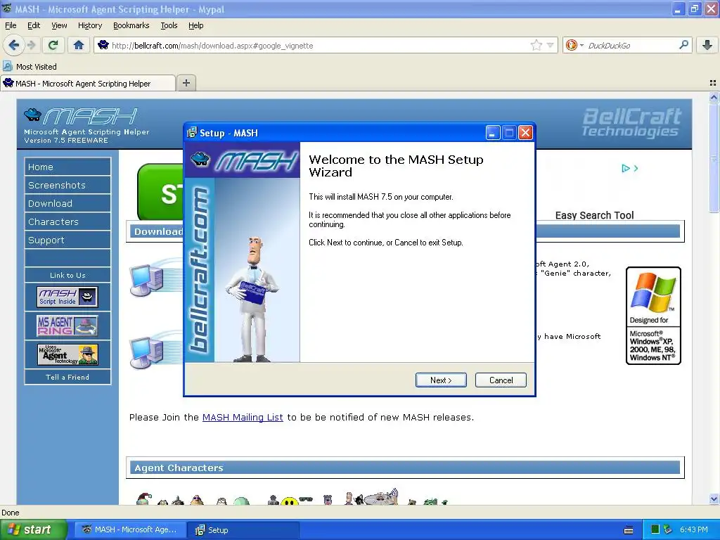Switch to MASH browser taskbar button
Image resolution: width=720 pixels, height=540 pixels.
tap(130, 530)
